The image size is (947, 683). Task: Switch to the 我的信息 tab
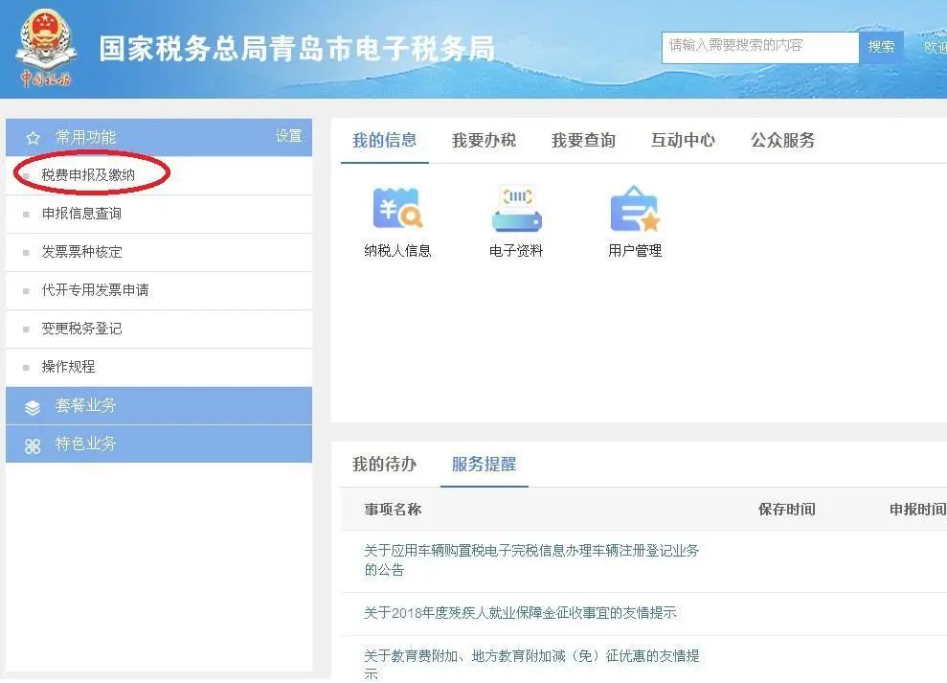[x=385, y=141]
